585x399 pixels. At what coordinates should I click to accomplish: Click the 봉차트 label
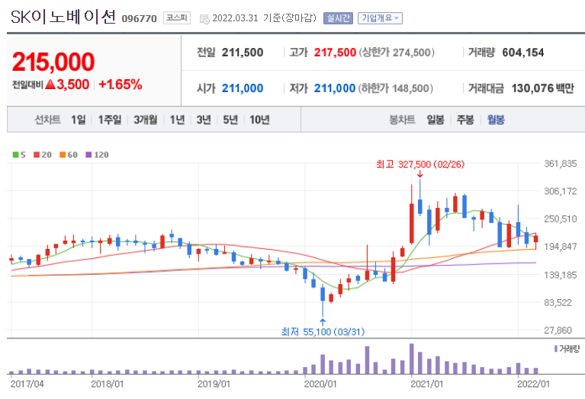402,120
